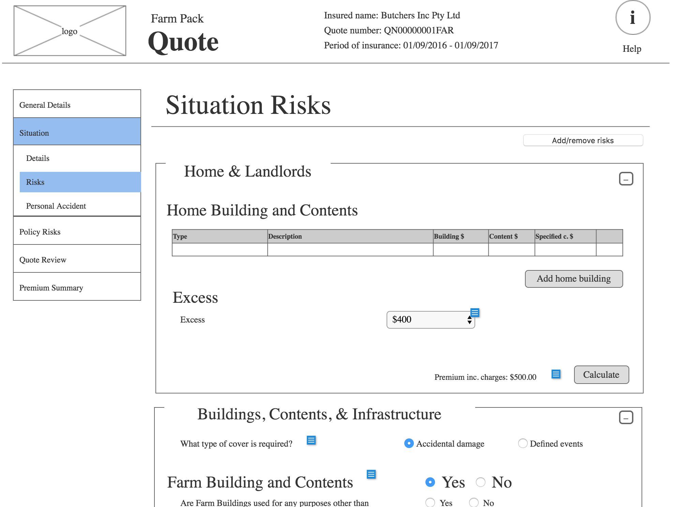Viewport: 677px width, 507px height.
Task: Open note icon beside Excess dropdown
Action: pyautogui.click(x=475, y=312)
